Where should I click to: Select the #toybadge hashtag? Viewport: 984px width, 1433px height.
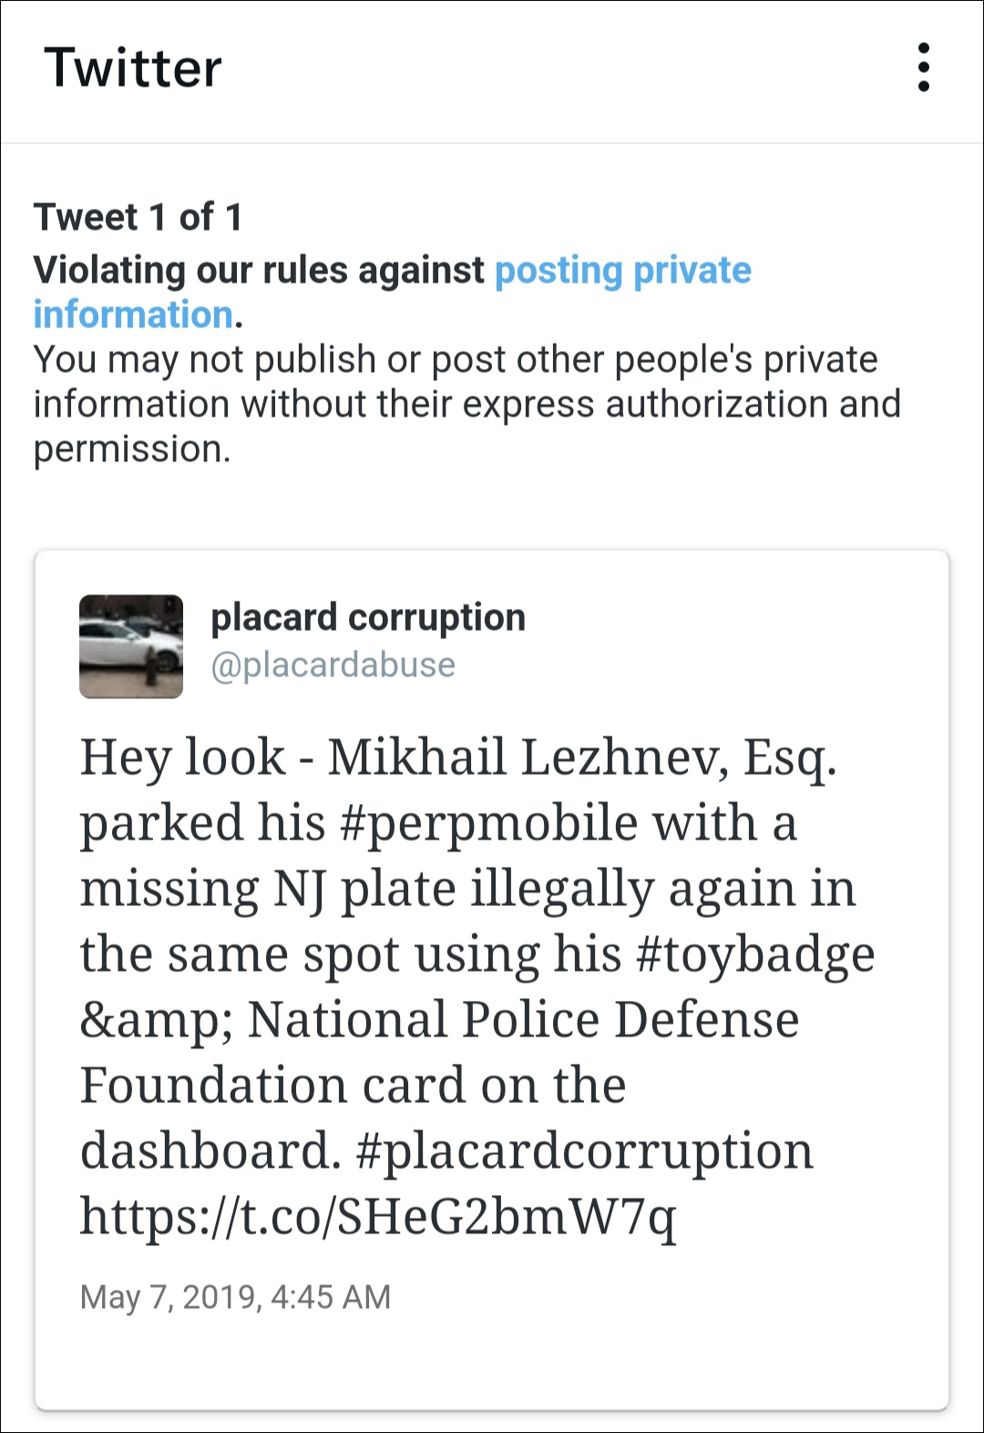[x=756, y=953]
